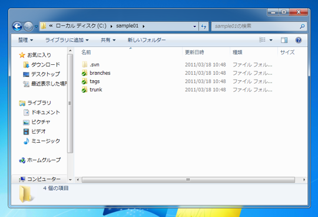Click the star icon next to お気に入り

point(22,55)
